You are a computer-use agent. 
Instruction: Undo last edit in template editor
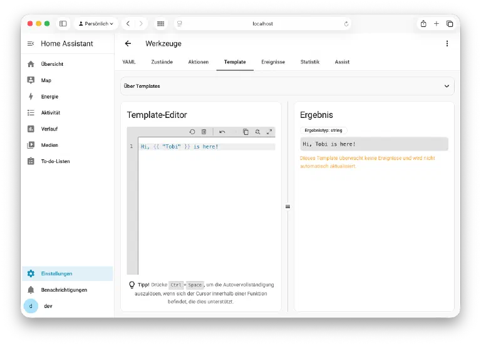point(222,132)
